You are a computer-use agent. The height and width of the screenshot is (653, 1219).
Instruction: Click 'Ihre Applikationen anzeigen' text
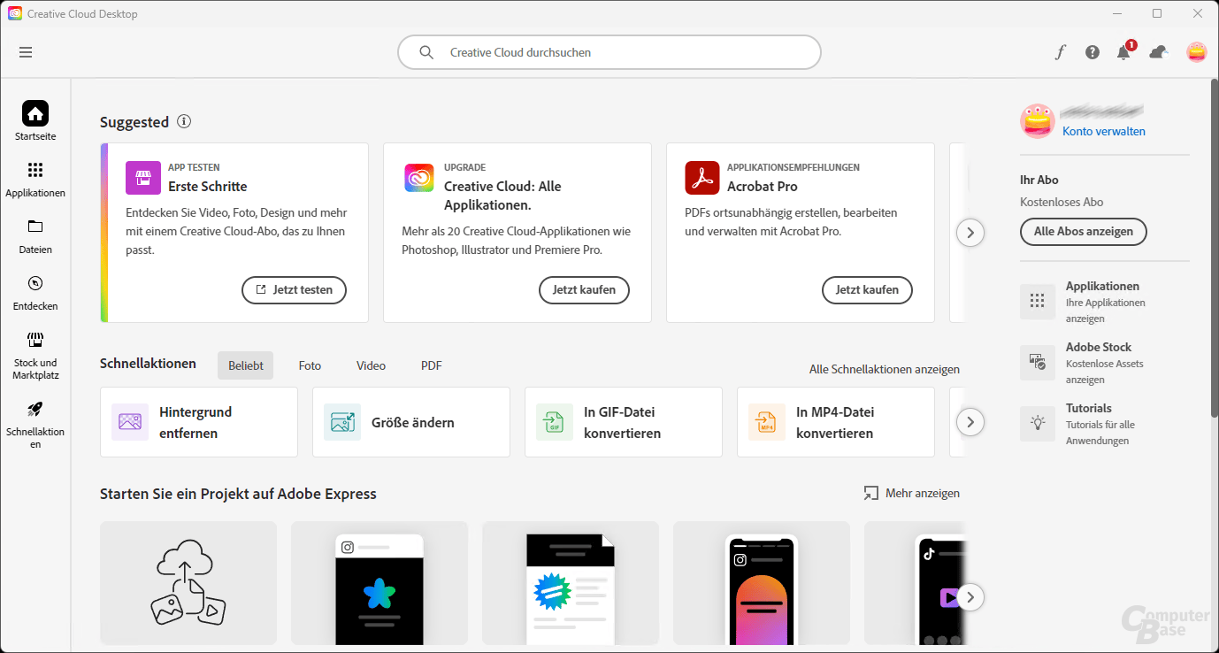click(1106, 311)
